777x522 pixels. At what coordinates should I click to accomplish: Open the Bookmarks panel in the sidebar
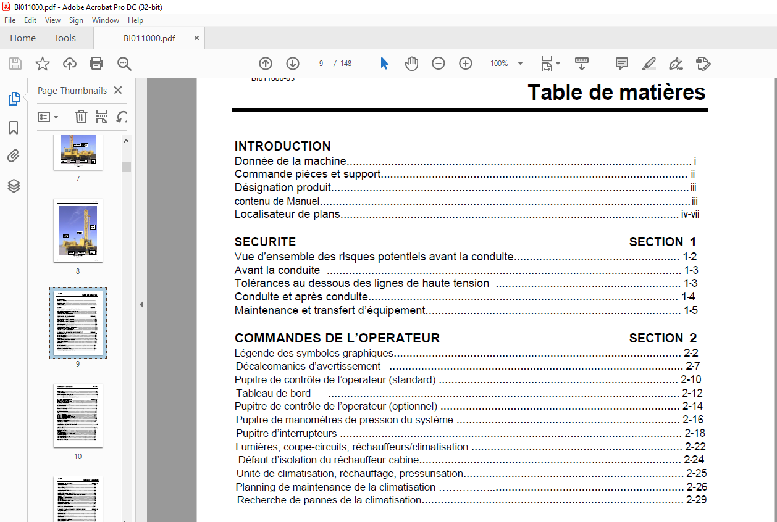[14, 128]
